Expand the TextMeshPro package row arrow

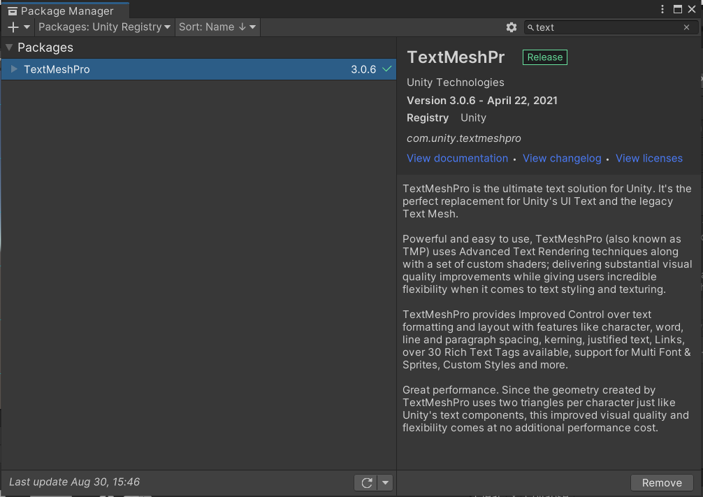coord(14,69)
